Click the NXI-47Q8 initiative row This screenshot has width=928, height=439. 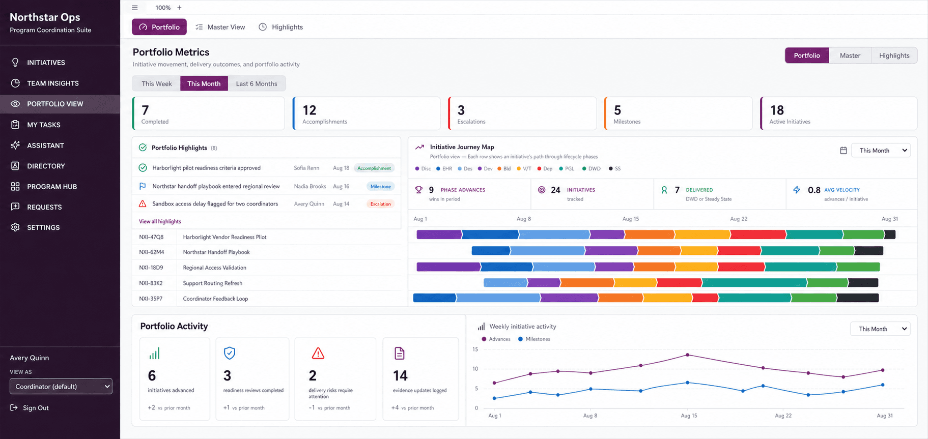click(267, 237)
